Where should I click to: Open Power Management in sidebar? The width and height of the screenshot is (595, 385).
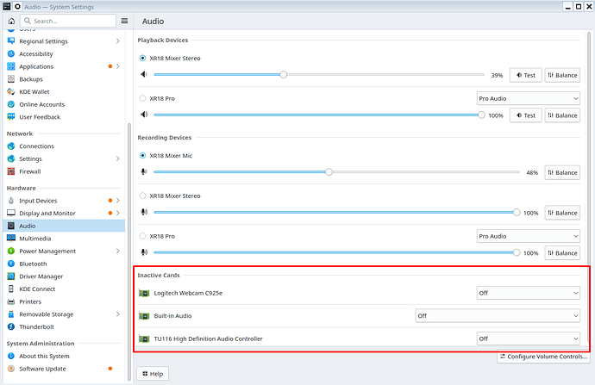[x=64, y=251]
